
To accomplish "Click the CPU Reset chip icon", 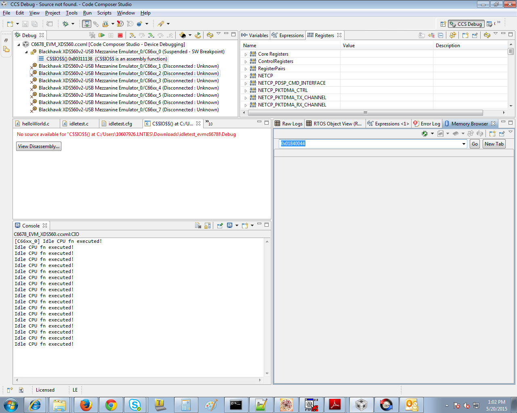I will tap(183, 35).
